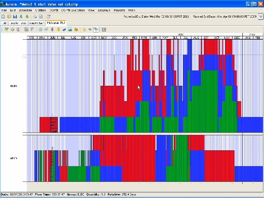Click the Group: ELEC status bar entry
This screenshot has height=198, width=264.
(x=76, y=194)
